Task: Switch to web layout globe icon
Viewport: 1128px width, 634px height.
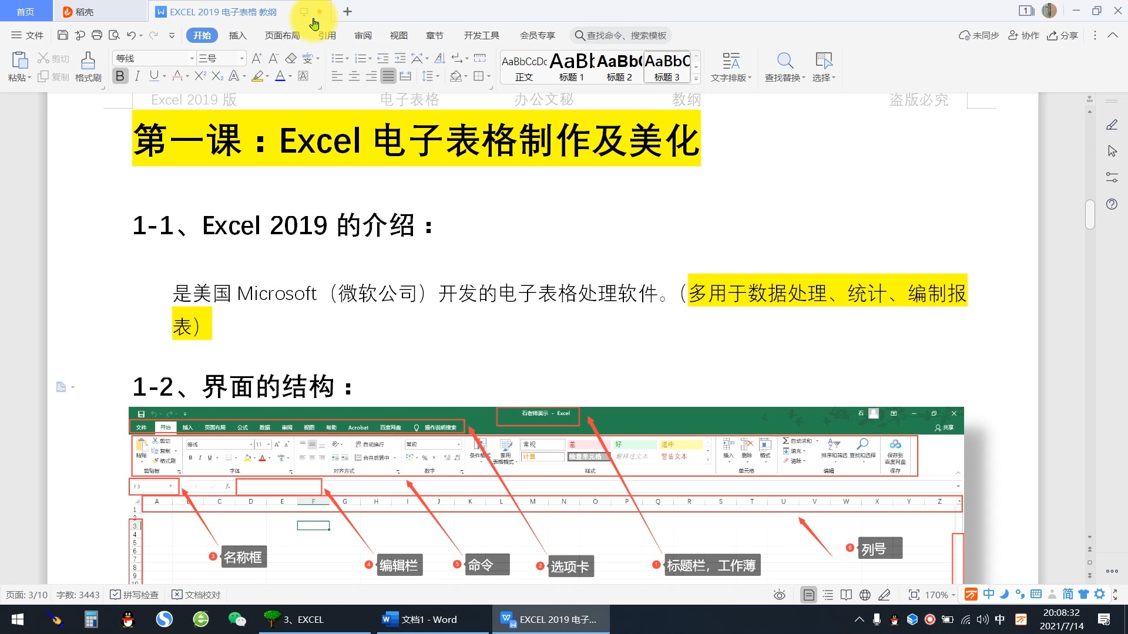Action: (865, 595)
